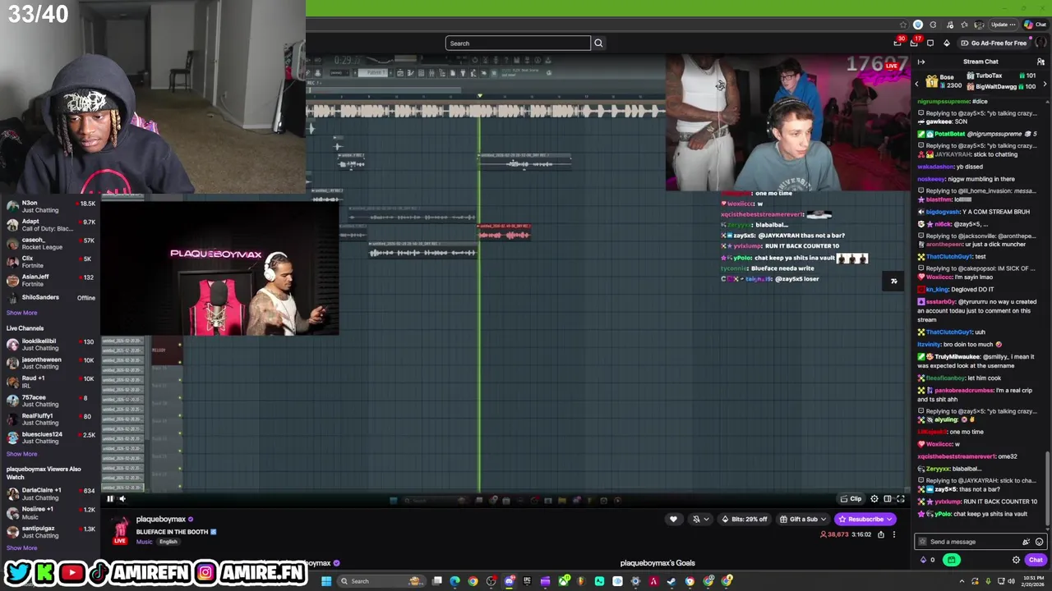This screenshot has width=1052, height=591.
Task: Open caseoh_ channel in sidebar
Action: click(51, 244)
